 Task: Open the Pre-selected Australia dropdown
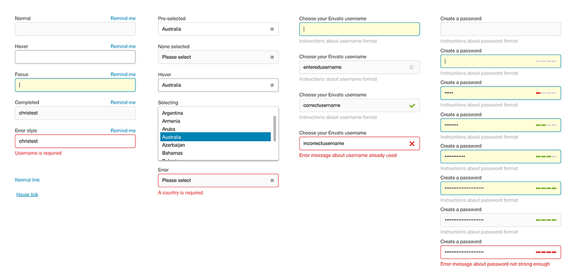pyautogui.click(x=218, y=29)
